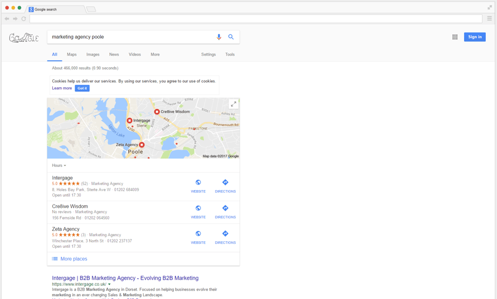Click the More places list icon
Image resolution: width=497 pixels, height=299 pixels.
[x=55, y=258]
